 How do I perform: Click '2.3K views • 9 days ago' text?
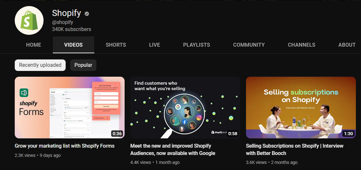[x=38, y=155]
